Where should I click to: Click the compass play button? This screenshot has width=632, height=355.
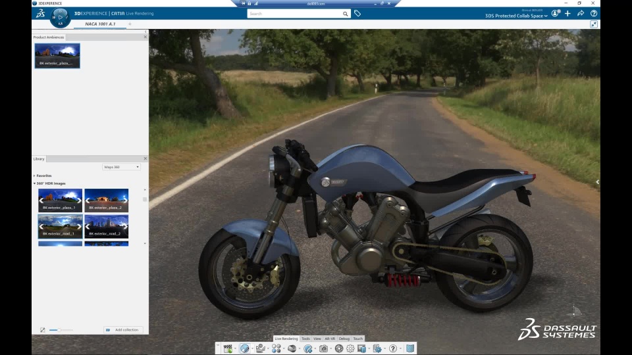[x=61, y=17]
